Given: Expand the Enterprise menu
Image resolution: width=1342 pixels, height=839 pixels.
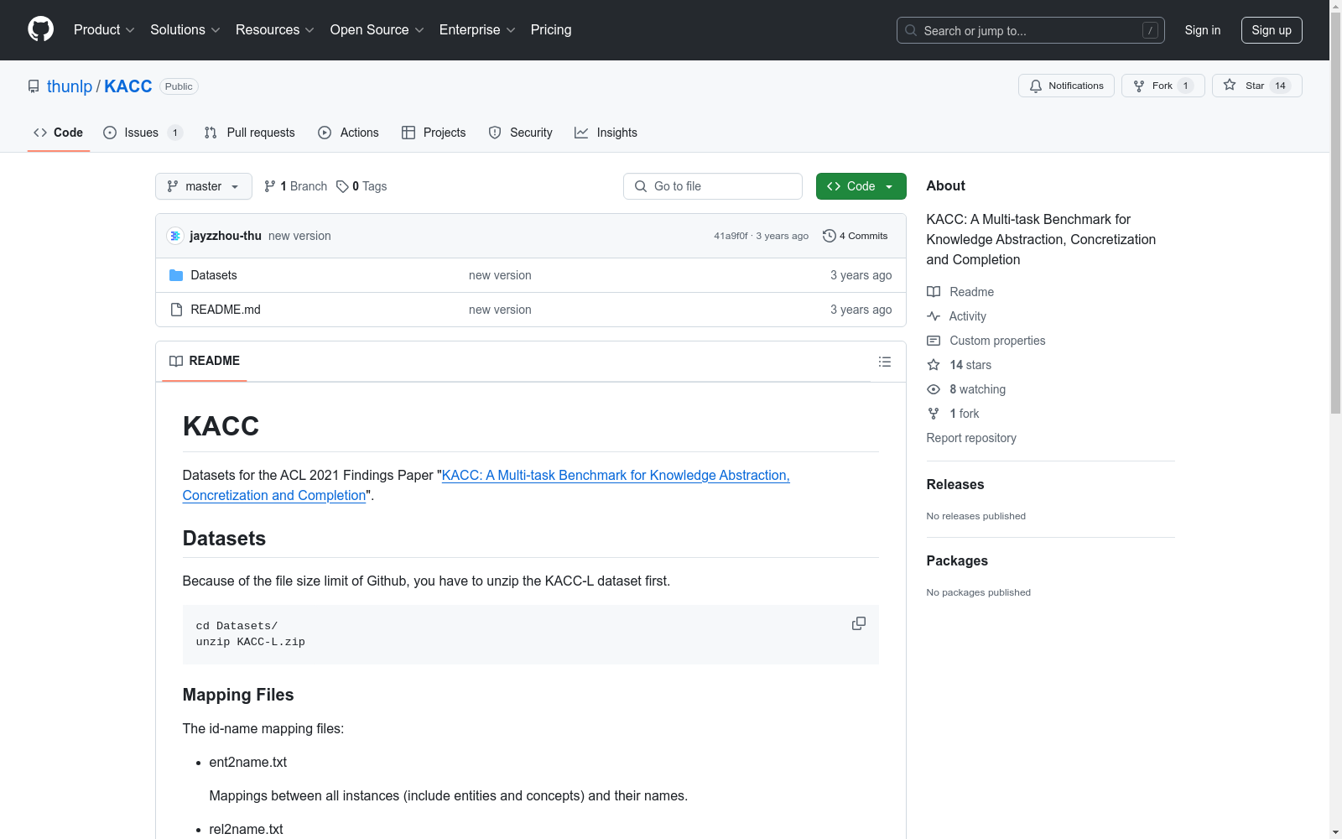Looking at the screenshot, I should pos(477,30).
